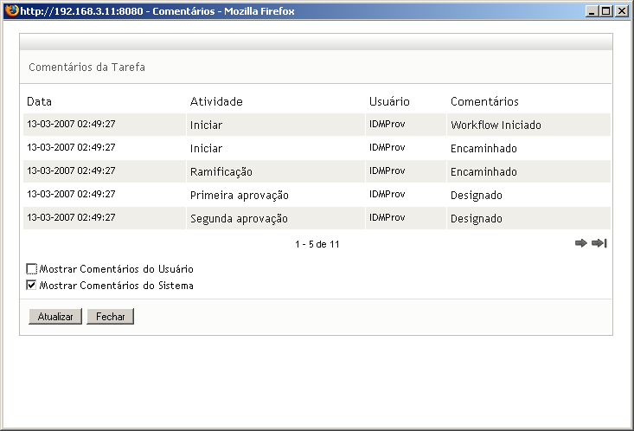Viewport: 634px width, 431px height.
Task: Click the Comentários da Tarefa heading
Action: tap(85, 67)
